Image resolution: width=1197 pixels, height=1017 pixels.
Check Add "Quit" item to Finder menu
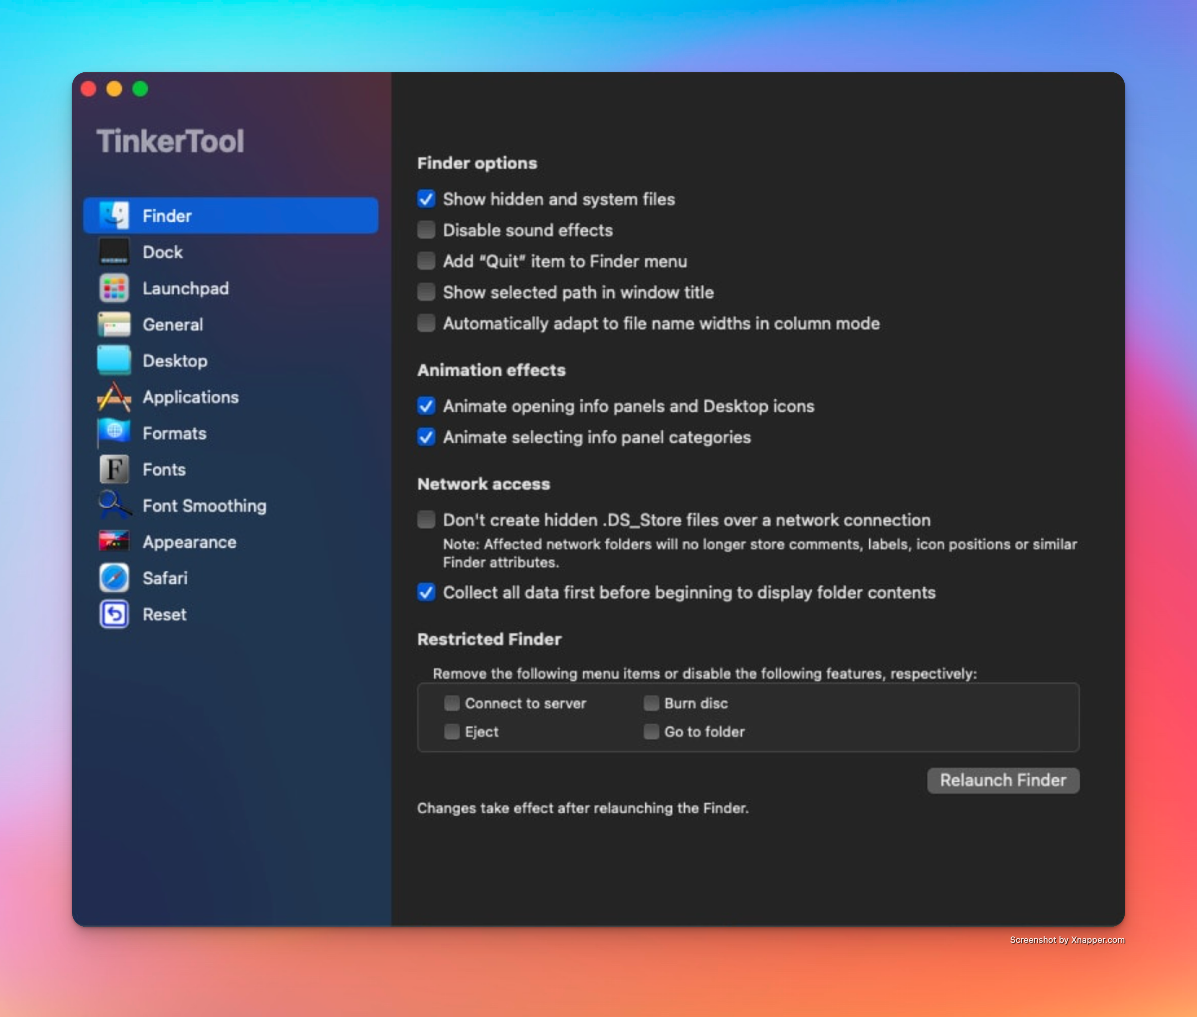tap(426, 261)
